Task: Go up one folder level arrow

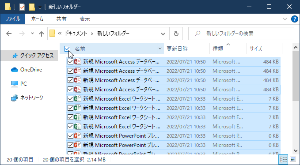Action: pyautogui.click(x=42, y=34)
